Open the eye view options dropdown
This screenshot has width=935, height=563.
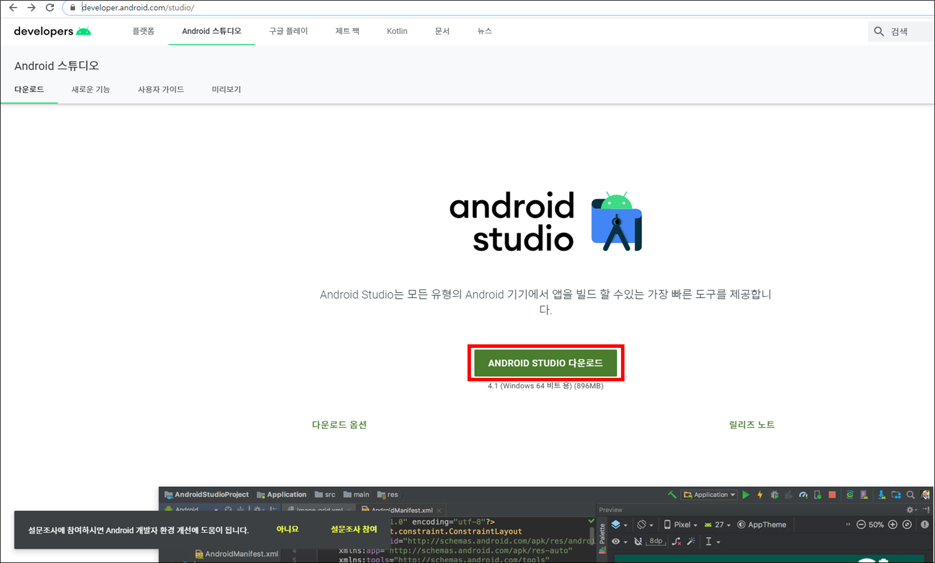[x=619, y=542]
